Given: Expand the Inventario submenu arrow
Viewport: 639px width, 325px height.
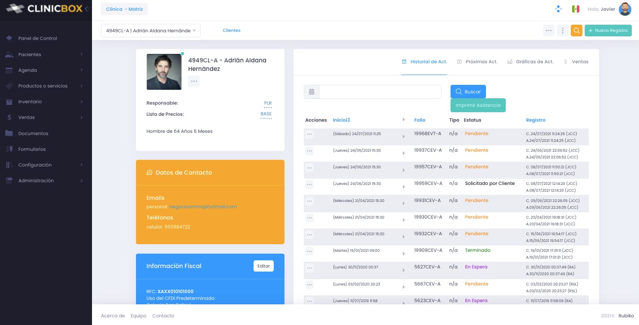Looking at the screenshot, I should click(82, 102).
